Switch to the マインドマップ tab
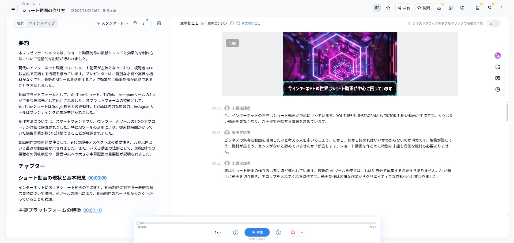Screen dimensions: 514x243 (42, 23)
